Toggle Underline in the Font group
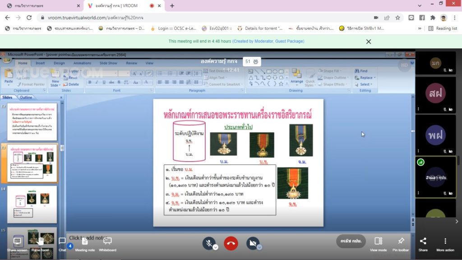Image resolution: width=462 pixels, height=260 pixels. (x=104, y=82)
